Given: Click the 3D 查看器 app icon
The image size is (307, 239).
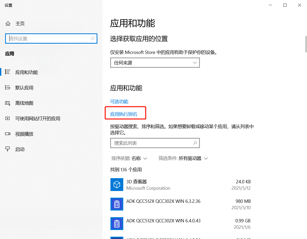Looking at the screenshot, I should [x=117, y=185].
